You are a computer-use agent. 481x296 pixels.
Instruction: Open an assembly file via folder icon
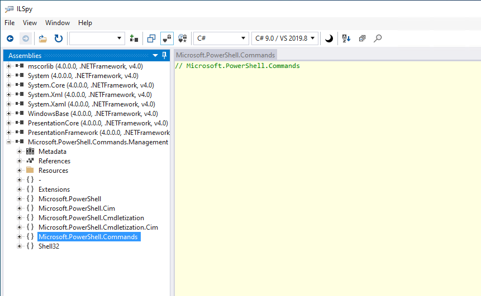pyautogui.click(x=42, y=38)
